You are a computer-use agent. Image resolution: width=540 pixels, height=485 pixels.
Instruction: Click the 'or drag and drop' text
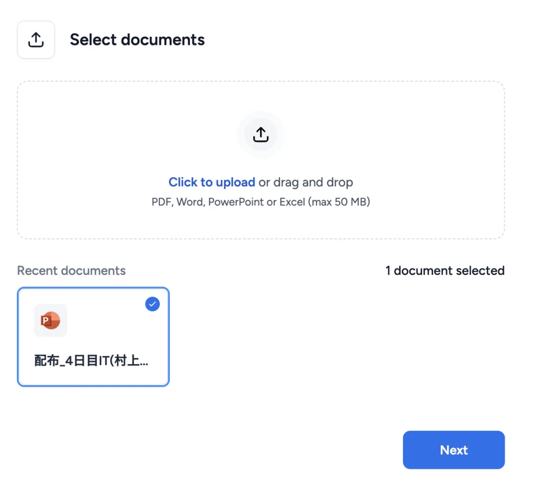point(306,183)
